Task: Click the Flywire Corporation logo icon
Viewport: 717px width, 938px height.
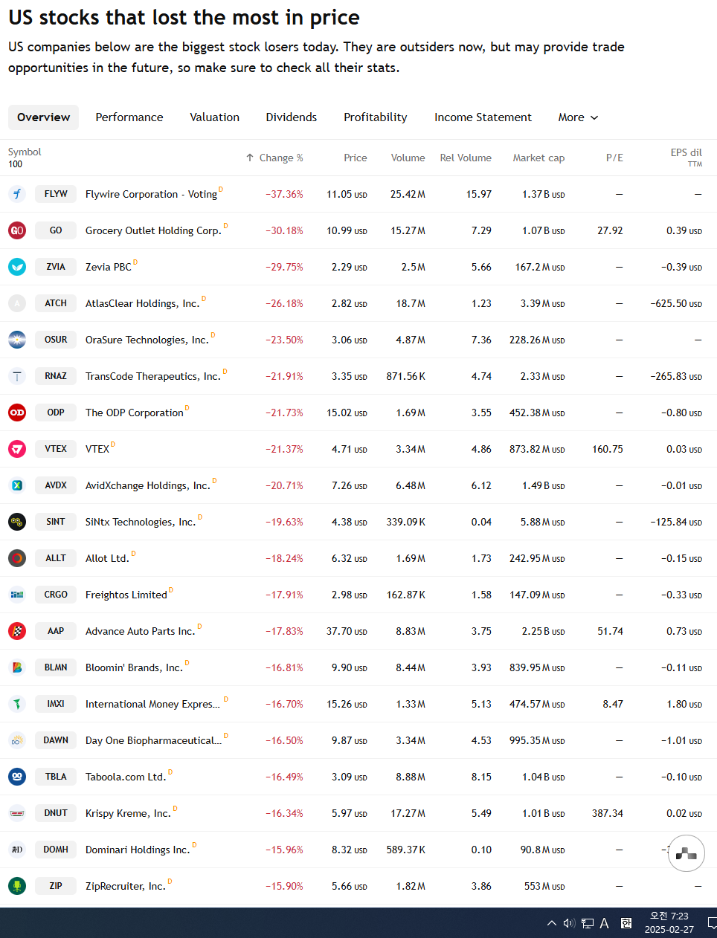Action: (17, 194)
